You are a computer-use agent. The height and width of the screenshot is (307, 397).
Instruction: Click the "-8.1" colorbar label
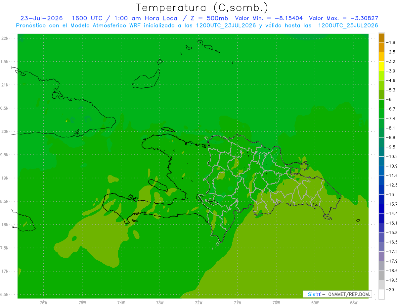pyautogui.click(x=390, y=128)
